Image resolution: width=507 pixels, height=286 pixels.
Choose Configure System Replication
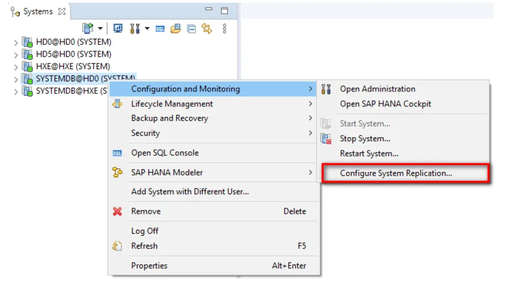[405, 173]
